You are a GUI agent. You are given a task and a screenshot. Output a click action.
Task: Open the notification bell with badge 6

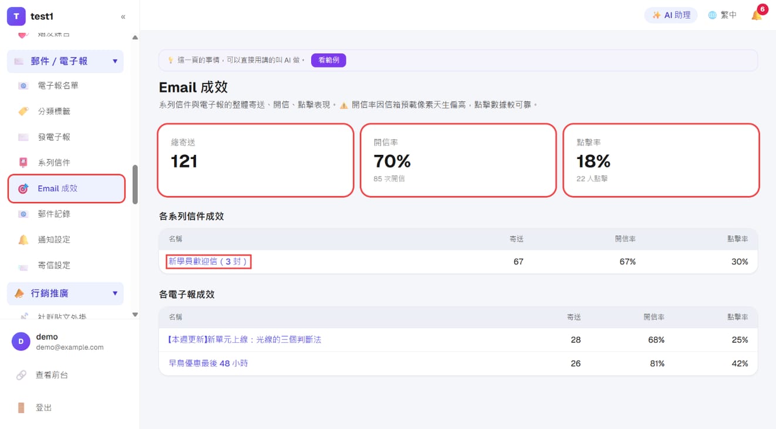[757, 15]
